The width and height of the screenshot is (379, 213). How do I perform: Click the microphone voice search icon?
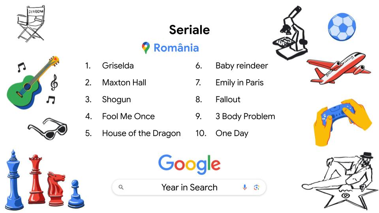click(x=245, y=187)
